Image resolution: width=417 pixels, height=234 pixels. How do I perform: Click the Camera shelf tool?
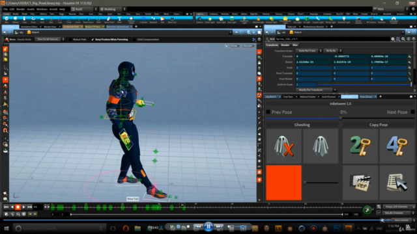pos(199,19)
